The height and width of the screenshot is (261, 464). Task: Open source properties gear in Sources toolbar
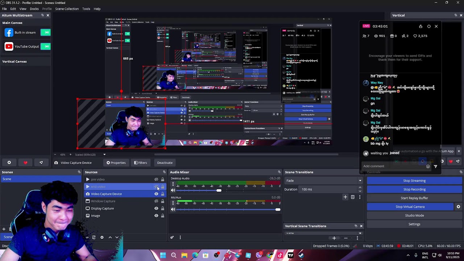coord(102,237)
